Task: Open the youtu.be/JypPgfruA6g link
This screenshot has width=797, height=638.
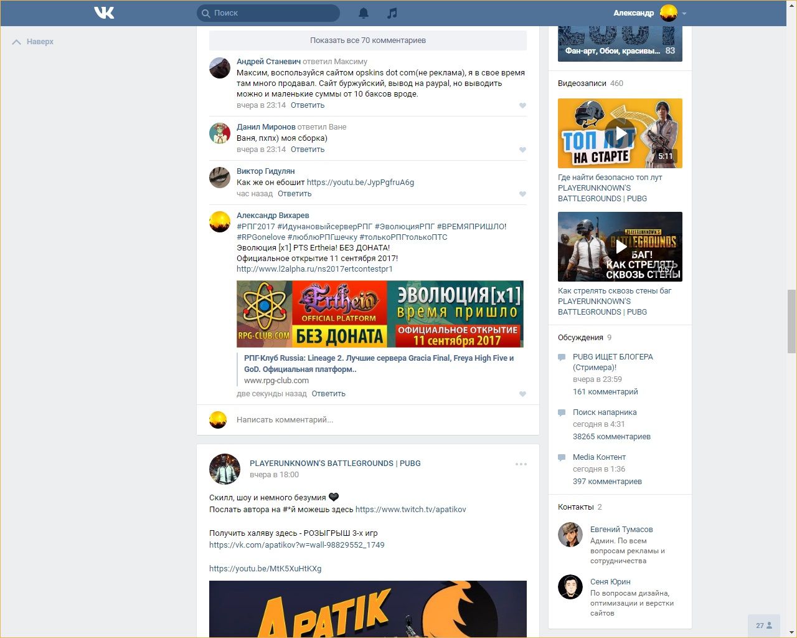Action: coord(361,183)
